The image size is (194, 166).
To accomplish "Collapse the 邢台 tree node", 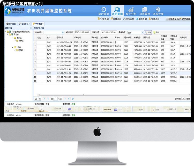I will coord(13,47).
